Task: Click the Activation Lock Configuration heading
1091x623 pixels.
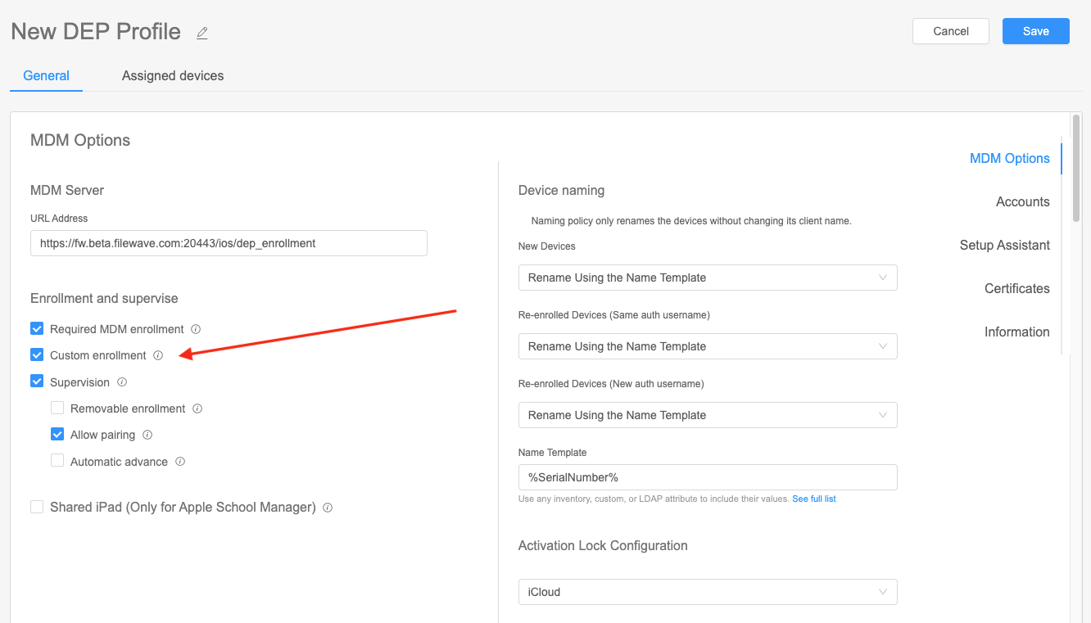Action: coord(603,546)
